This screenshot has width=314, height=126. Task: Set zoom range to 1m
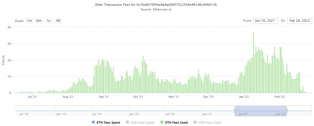pos(29,21)
